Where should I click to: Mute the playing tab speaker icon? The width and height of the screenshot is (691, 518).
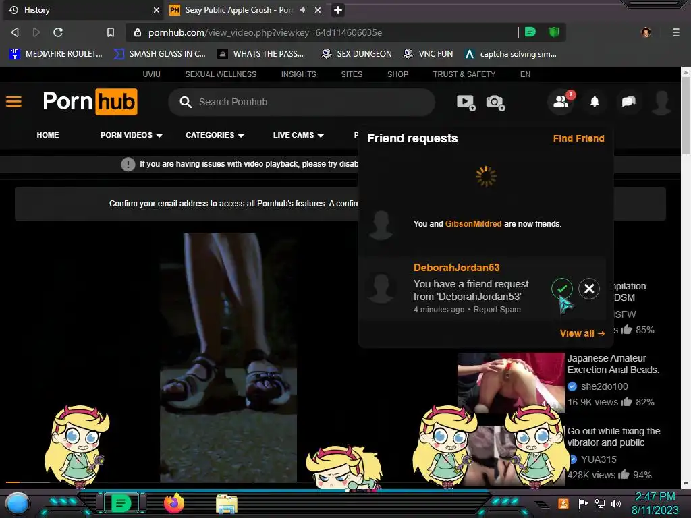[303, 9]
